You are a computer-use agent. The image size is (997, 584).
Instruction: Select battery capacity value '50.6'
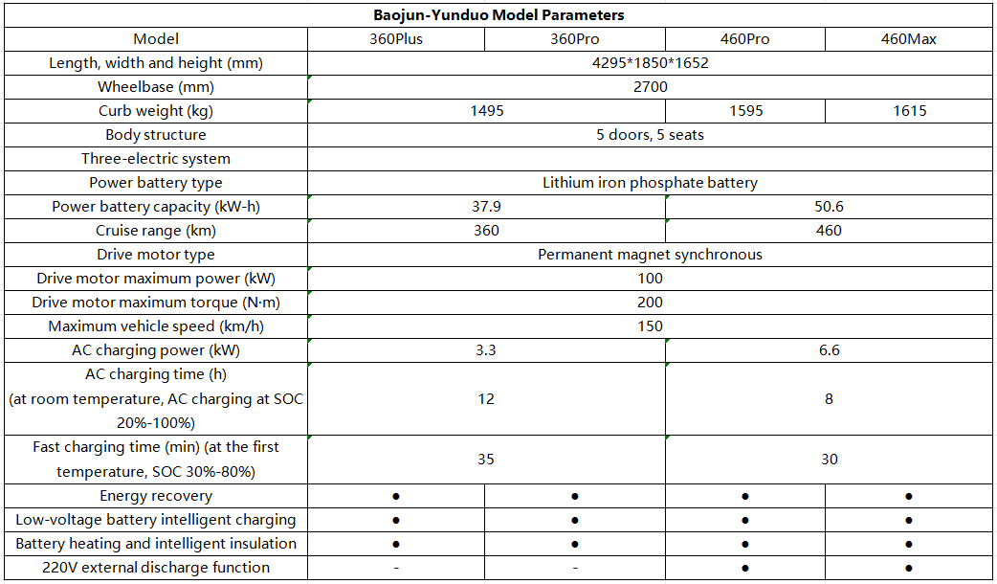(x=830, y=207)
